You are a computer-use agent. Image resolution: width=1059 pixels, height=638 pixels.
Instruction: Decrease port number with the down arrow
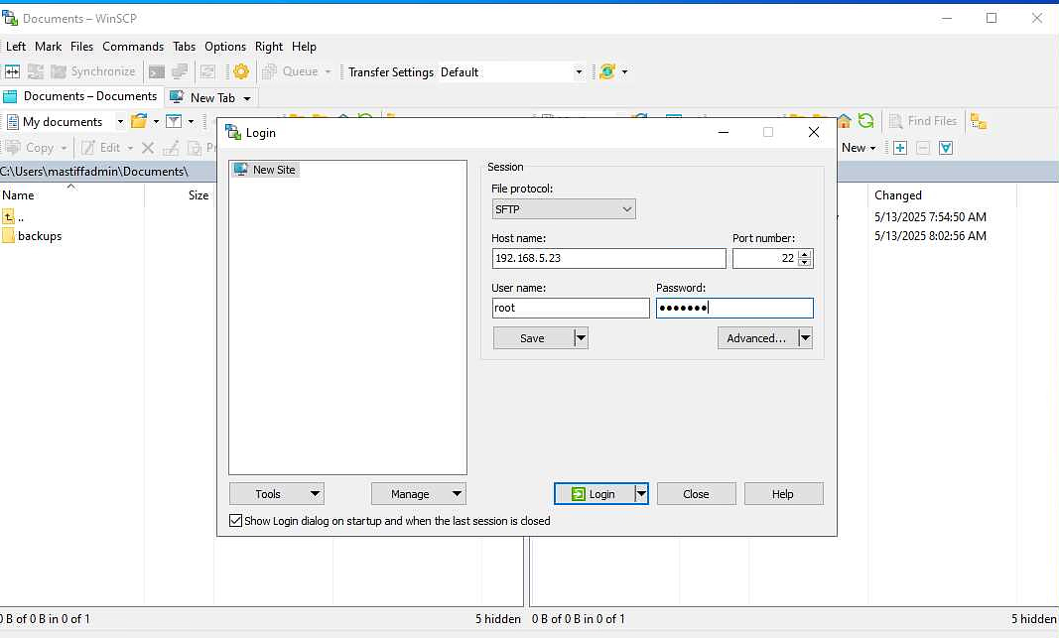804,263
